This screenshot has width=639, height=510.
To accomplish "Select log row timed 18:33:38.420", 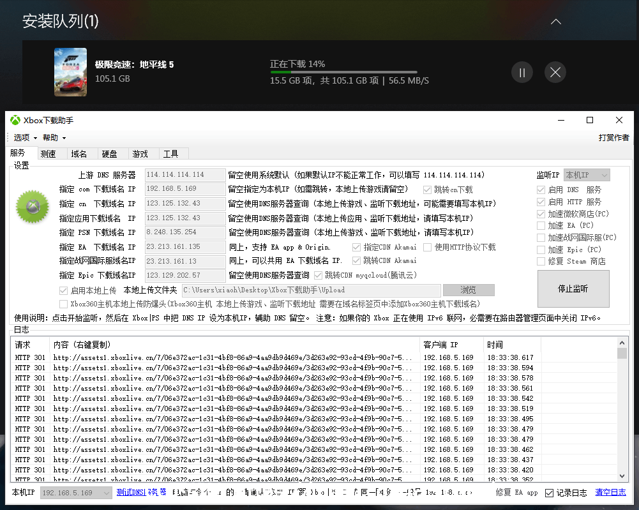I will pos(314,470).
